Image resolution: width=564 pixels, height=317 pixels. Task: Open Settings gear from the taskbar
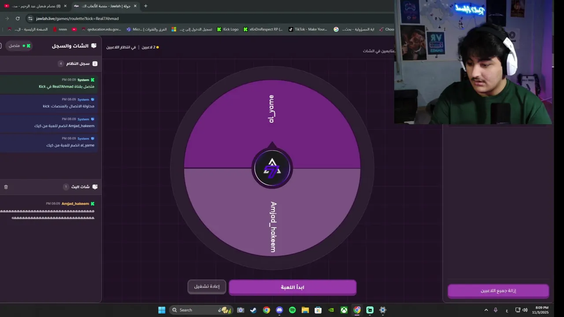tap(382, 310)
